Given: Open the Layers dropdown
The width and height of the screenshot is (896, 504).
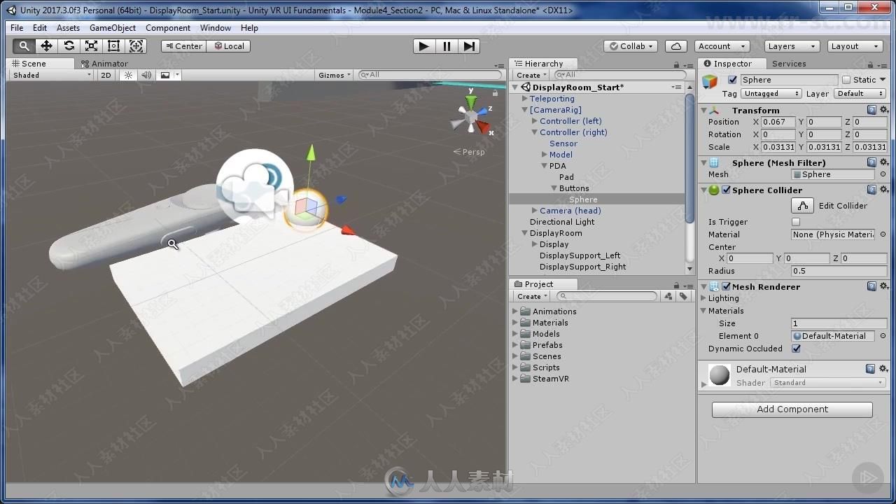Looking at the screenshot, I should [790, 46].
